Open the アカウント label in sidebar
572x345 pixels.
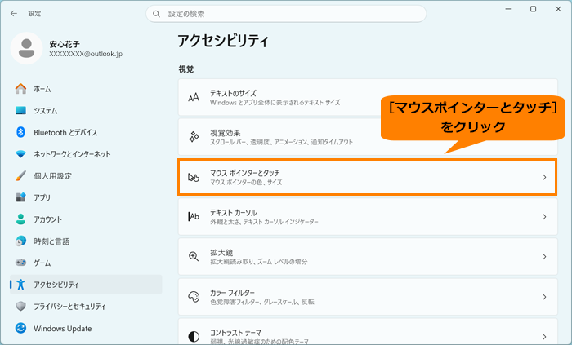tap(47, 219)
